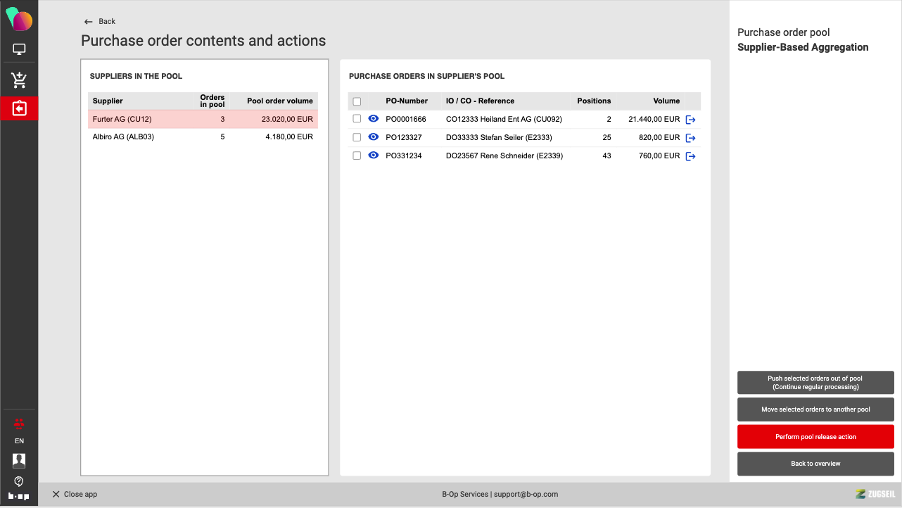
Task: Click the monitor icon in left sidebar
Action: (19, 50)
